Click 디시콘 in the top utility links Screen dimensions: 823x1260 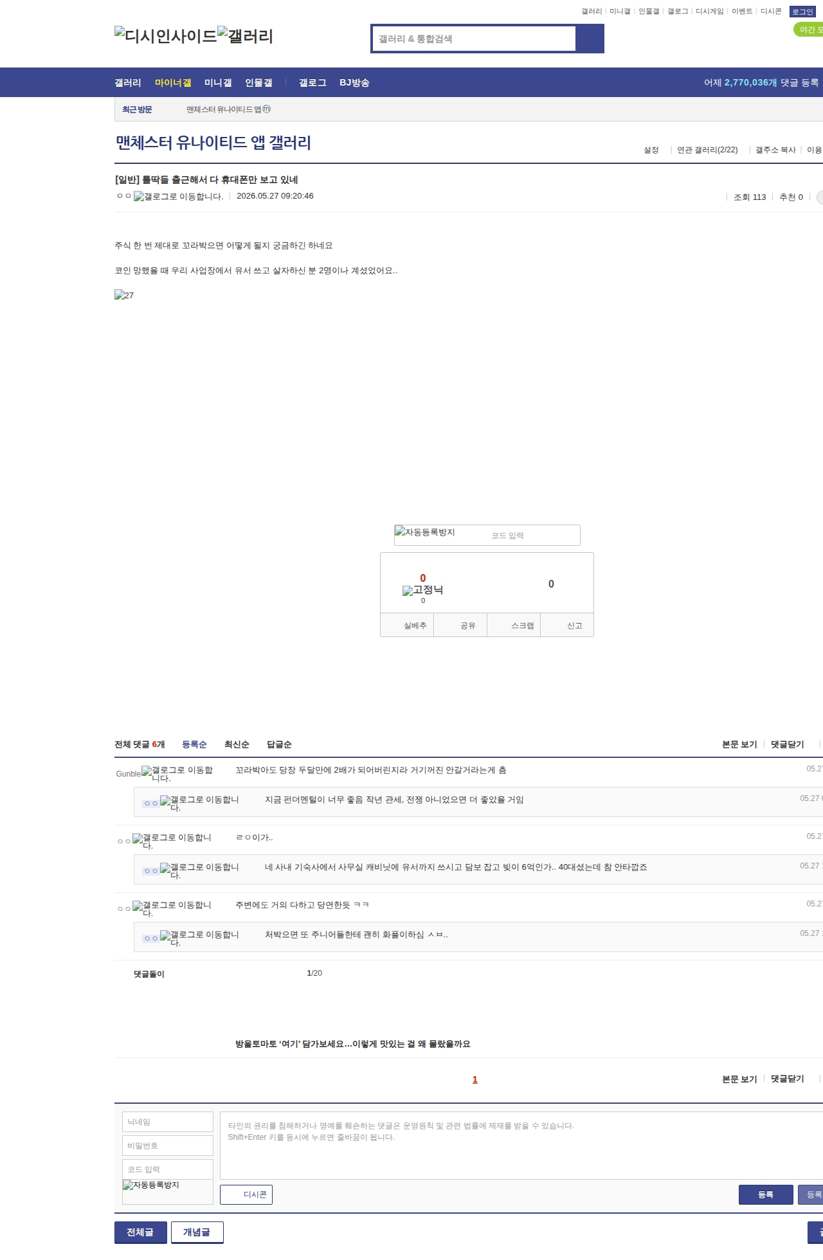tap(771, 12)
